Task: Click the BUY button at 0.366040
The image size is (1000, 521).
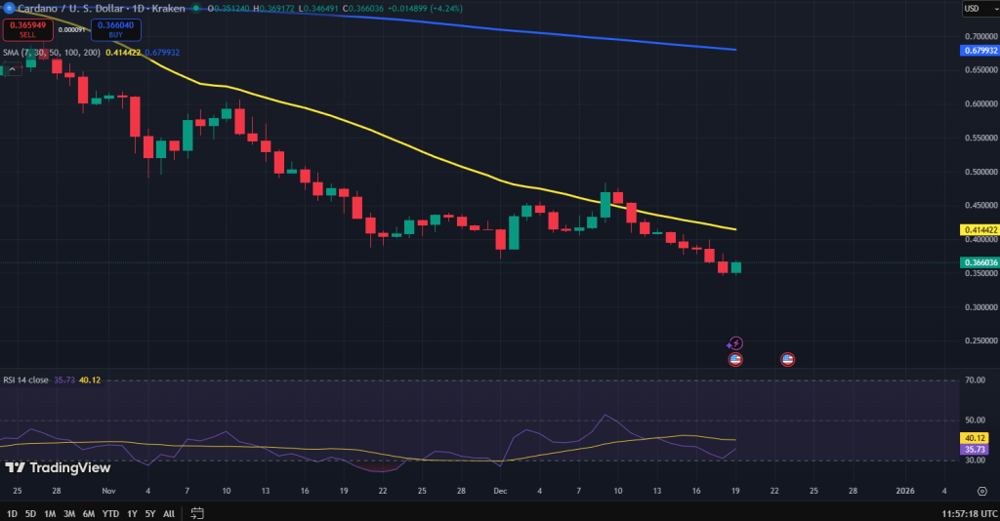Action: [x=115, y=29]
